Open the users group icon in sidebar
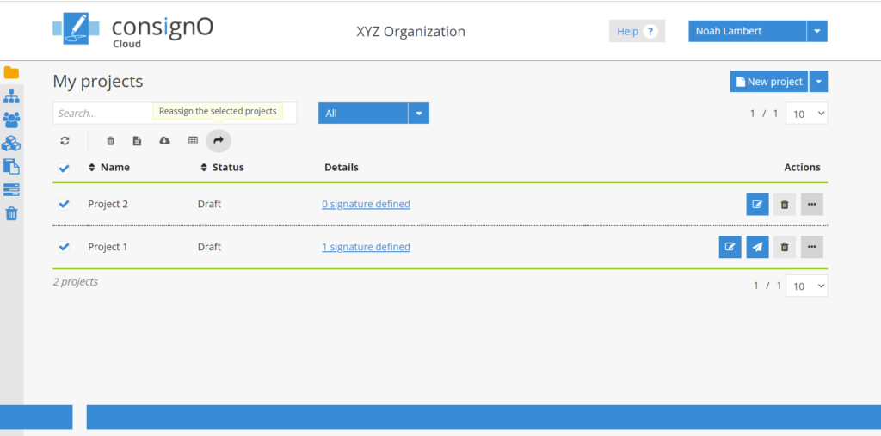This screenshot has width=881, height=436. click(11, 120)
